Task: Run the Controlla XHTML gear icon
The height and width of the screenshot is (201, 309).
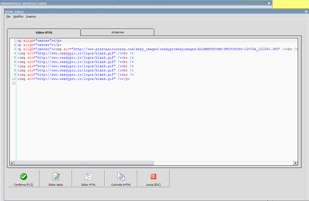Action: click(x=121, y=176)
